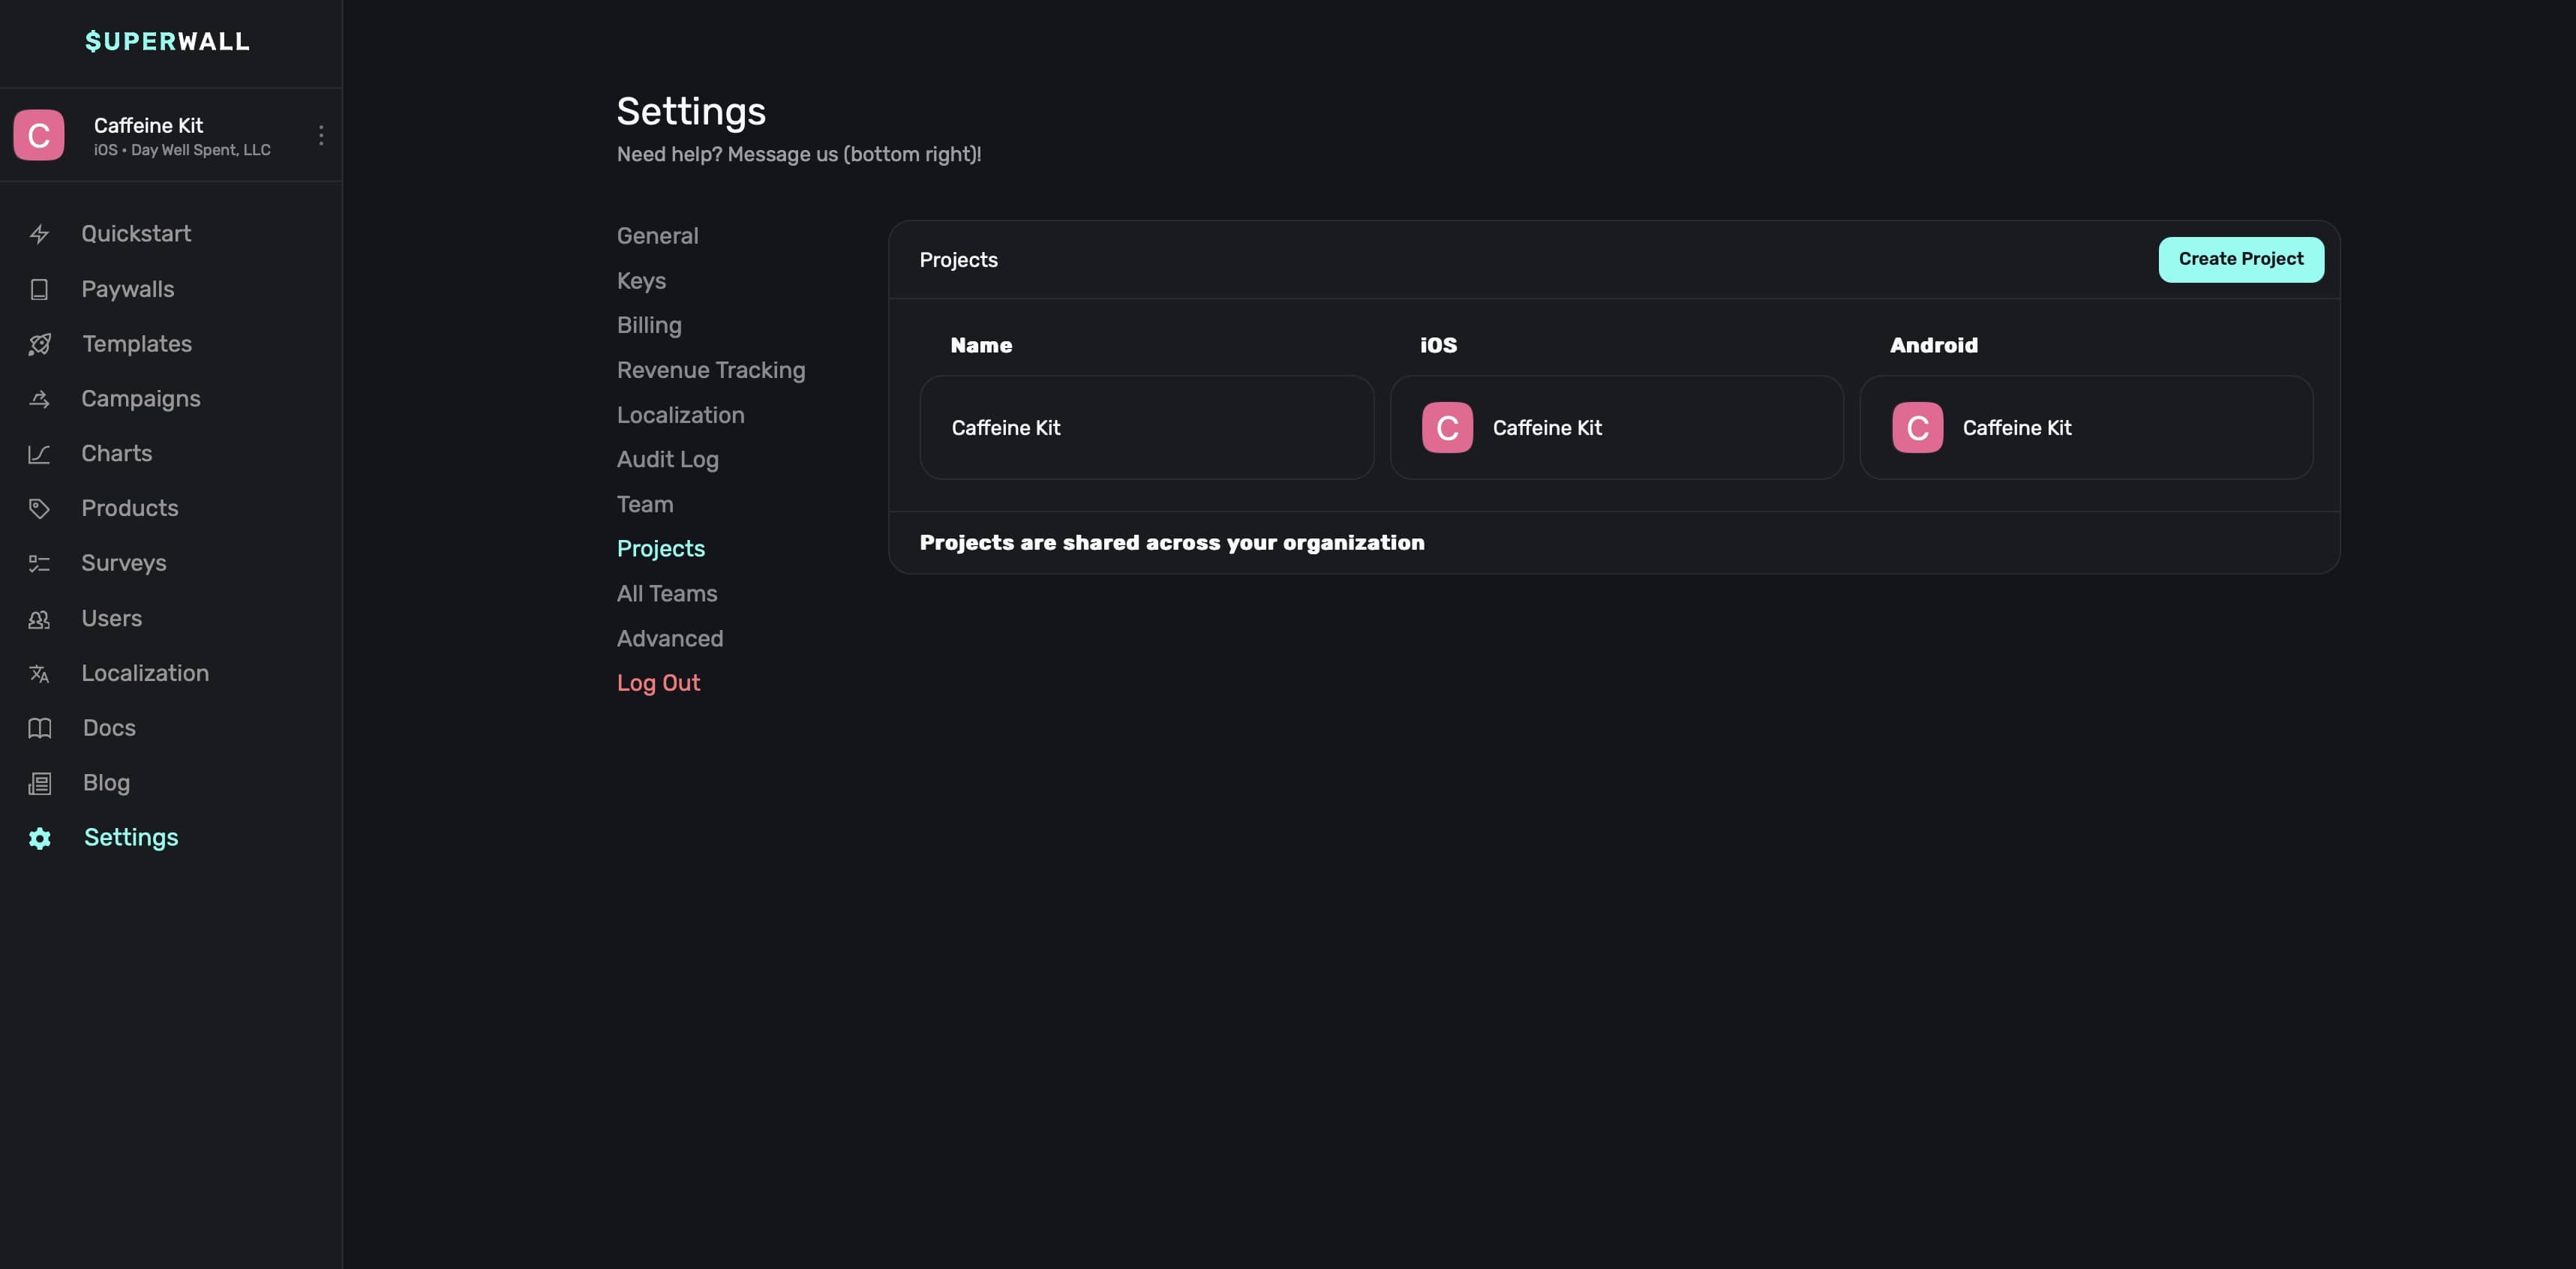Click the Products tag icon
Image resolution: width=2576 pixels, height=1269 pixels.
pyautogui.click(x=39, y=509)
